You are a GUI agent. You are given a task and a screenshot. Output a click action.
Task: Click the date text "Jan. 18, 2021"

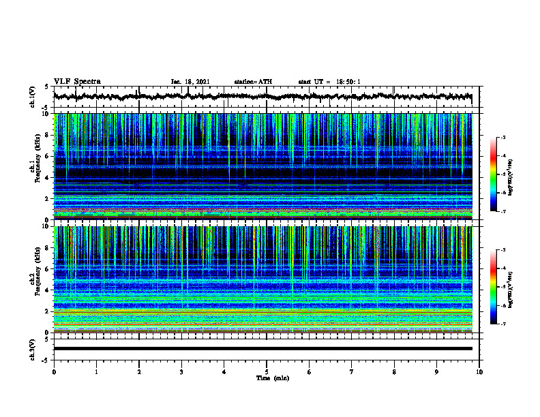(x=190, y=82)
